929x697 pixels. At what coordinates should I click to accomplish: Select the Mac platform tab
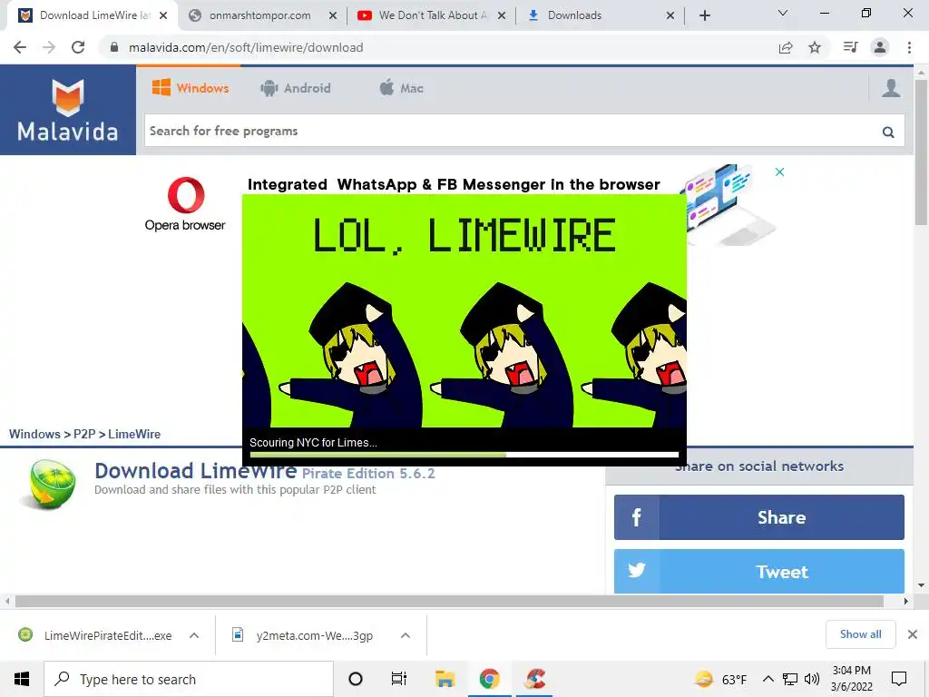click(x=401, y=88)
